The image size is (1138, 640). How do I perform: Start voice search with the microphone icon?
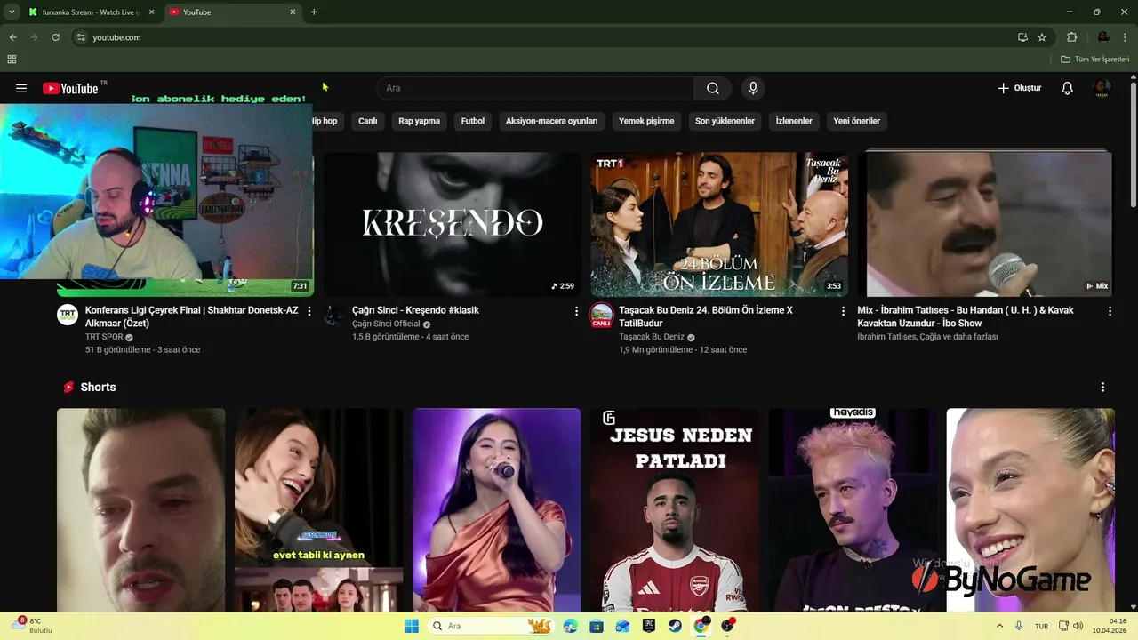pyautogui.click(x=753, y=88)
